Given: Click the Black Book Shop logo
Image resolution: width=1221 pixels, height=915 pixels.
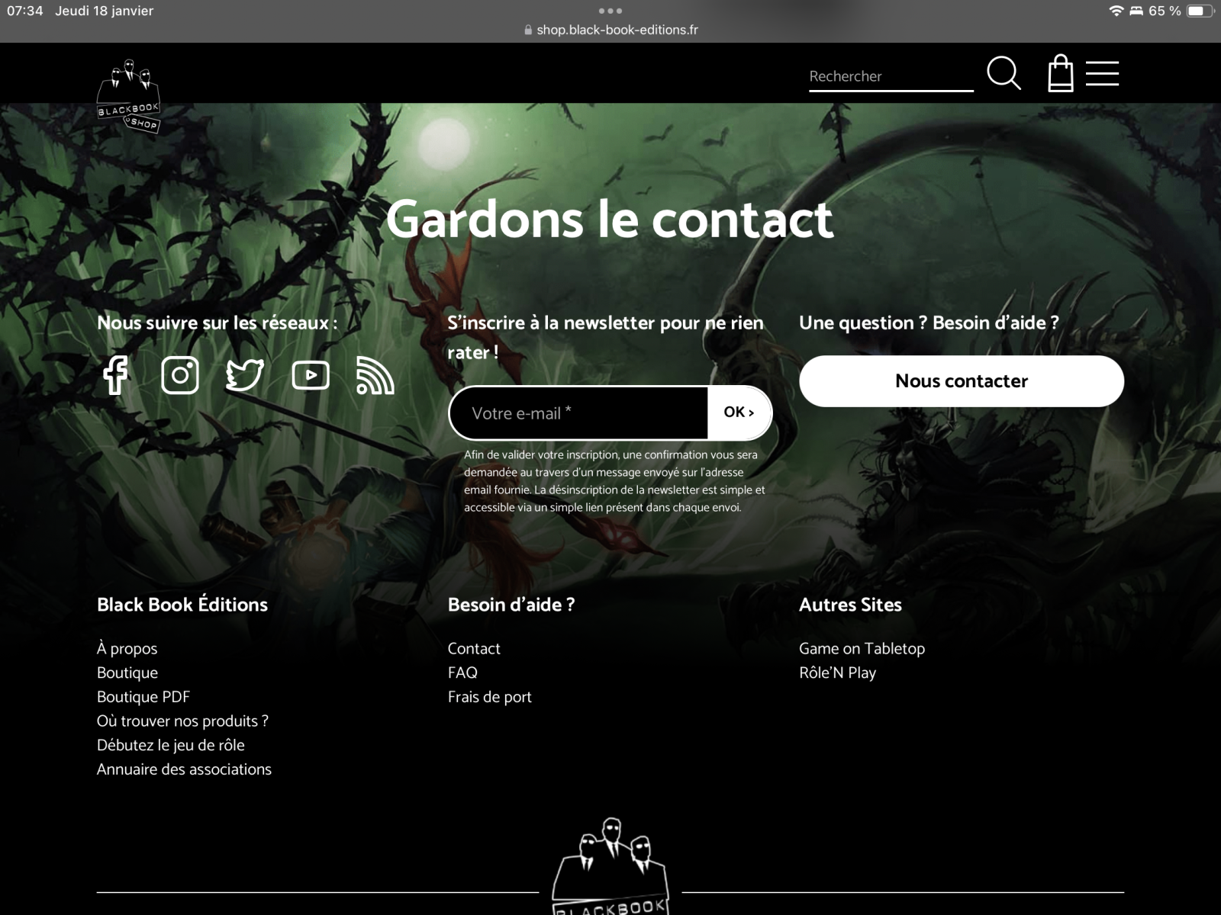Looking at the screenshot, I should [x=128, y=96].
